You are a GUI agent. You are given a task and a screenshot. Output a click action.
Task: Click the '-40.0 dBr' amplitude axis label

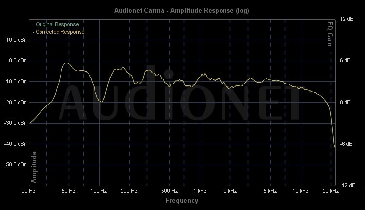click(x=15, y=144)
